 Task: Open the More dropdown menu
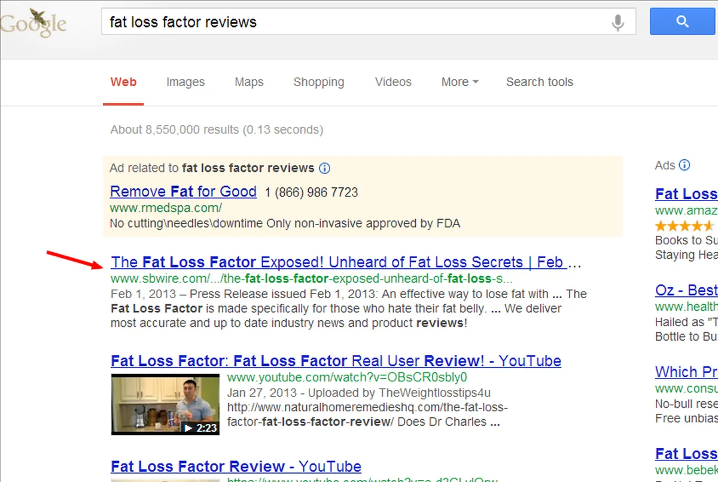click(460, 82)
